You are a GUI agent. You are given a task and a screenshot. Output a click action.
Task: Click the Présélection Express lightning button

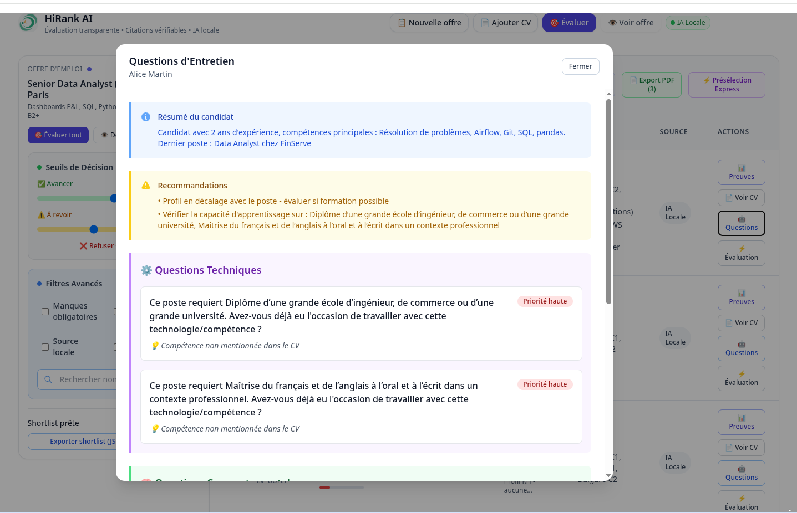click(726, 85)
